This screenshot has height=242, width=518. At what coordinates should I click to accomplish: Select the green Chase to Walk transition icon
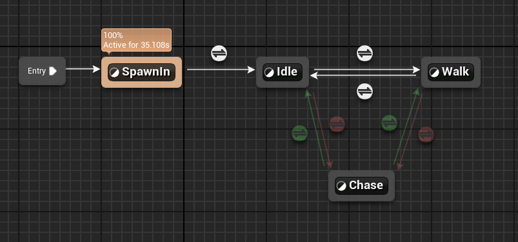point(389,123)
